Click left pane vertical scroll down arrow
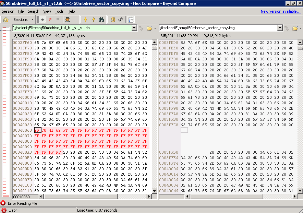 pyautogui.click(x=155, y=191)
